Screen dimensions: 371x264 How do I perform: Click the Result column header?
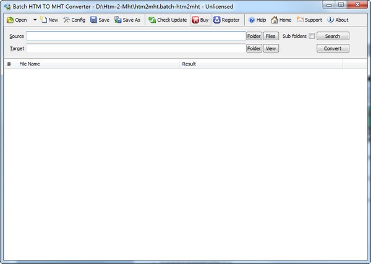tap(261, 64)
